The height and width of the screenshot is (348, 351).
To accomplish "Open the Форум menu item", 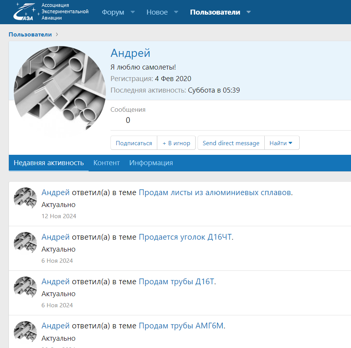I will point(113,12).
